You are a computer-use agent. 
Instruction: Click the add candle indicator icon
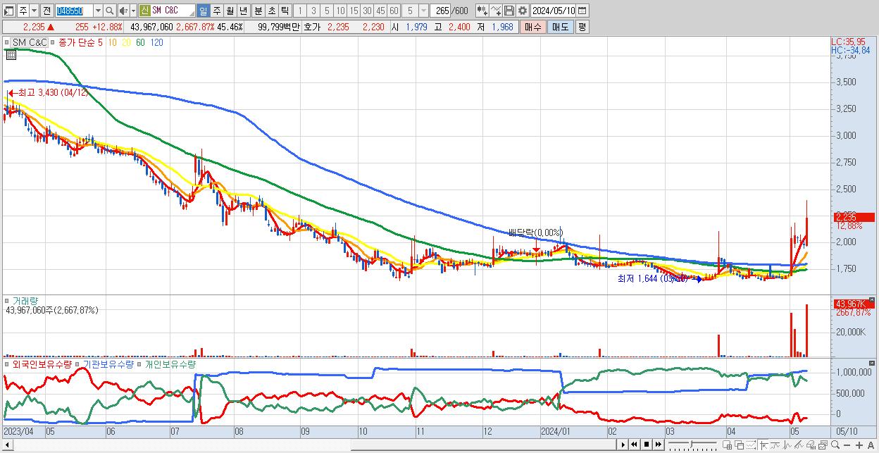[482, 11]
